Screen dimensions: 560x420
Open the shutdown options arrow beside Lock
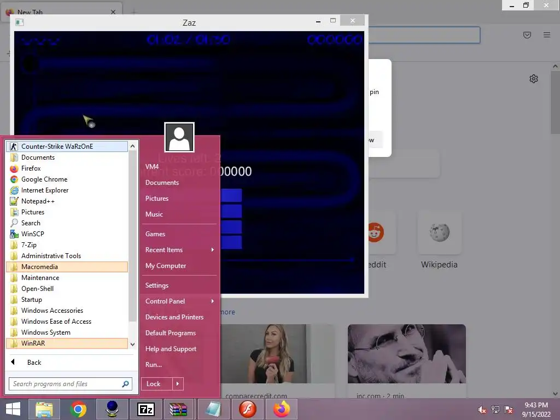(178, 384)
